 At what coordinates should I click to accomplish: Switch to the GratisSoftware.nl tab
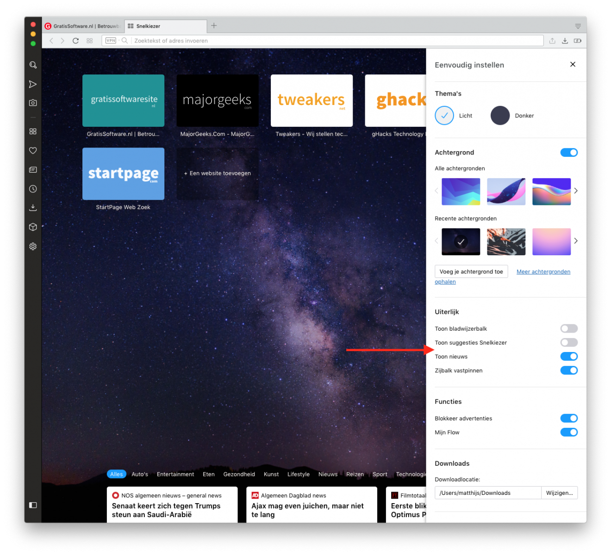(83, 26)
